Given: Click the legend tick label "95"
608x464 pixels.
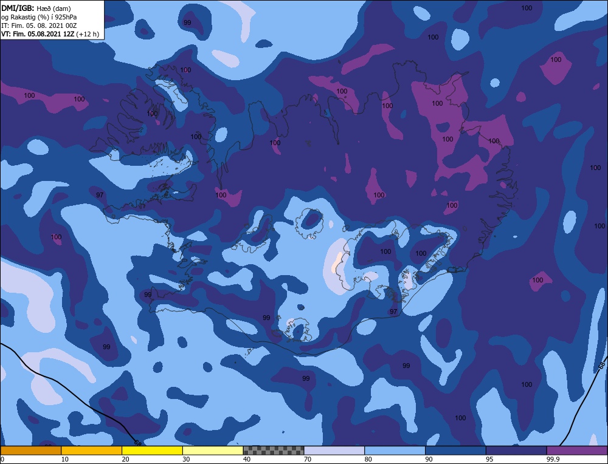Looking at the screenshot, I should click(x=489, y=459).
